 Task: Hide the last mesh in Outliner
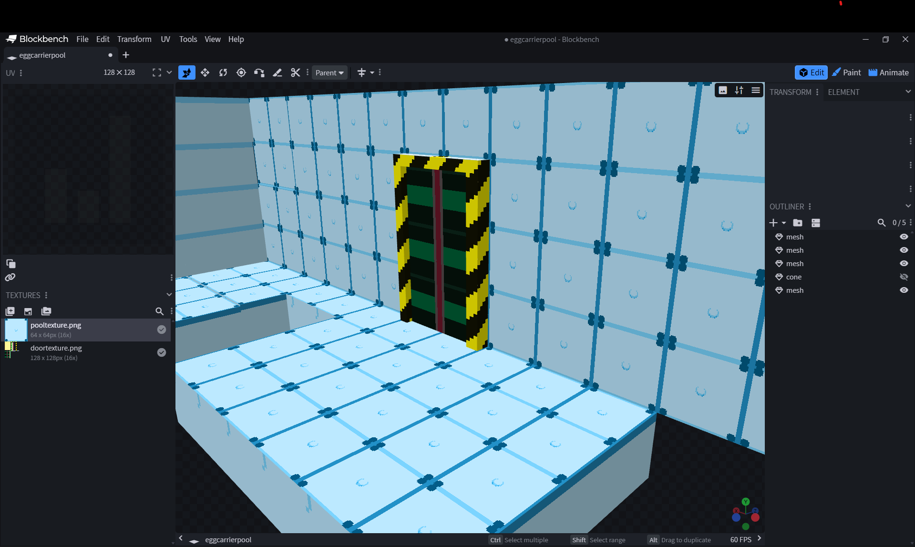904,290
